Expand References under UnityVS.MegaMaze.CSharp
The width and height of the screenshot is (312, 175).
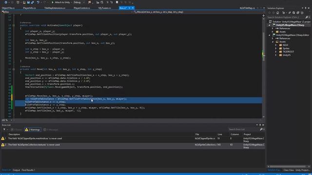click(x=273, y=28)
